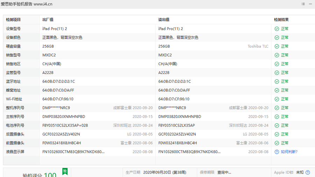Click read value A2228
This screenshot has width=315, height=177.
(x=164, y=73)
